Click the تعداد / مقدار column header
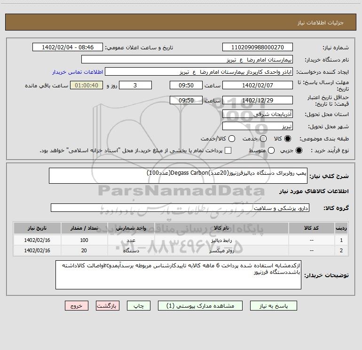 tap(84, 228)
